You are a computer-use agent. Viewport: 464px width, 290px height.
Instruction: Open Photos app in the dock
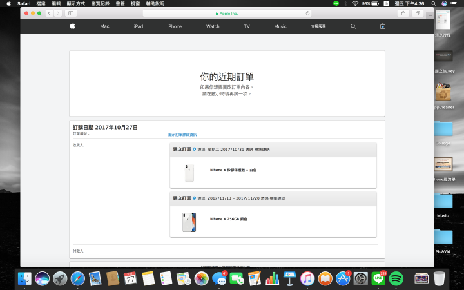(x=202, y=278)
